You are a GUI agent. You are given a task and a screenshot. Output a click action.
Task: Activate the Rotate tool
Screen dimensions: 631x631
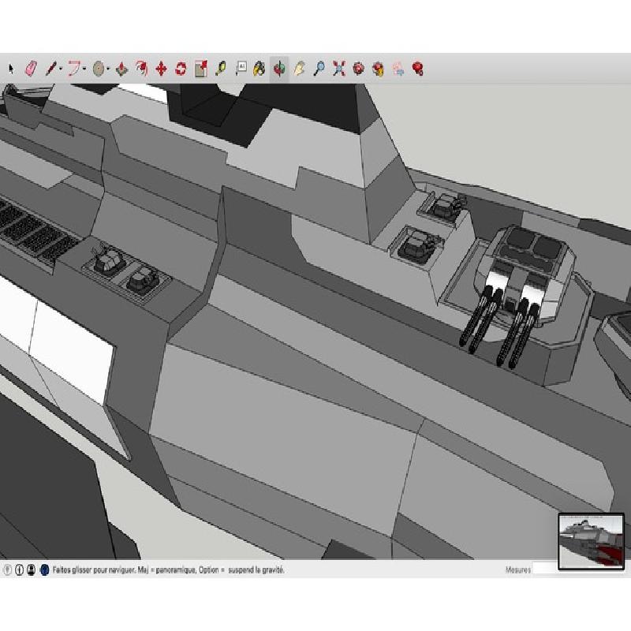pyautogui.click(x=181, y=69)
